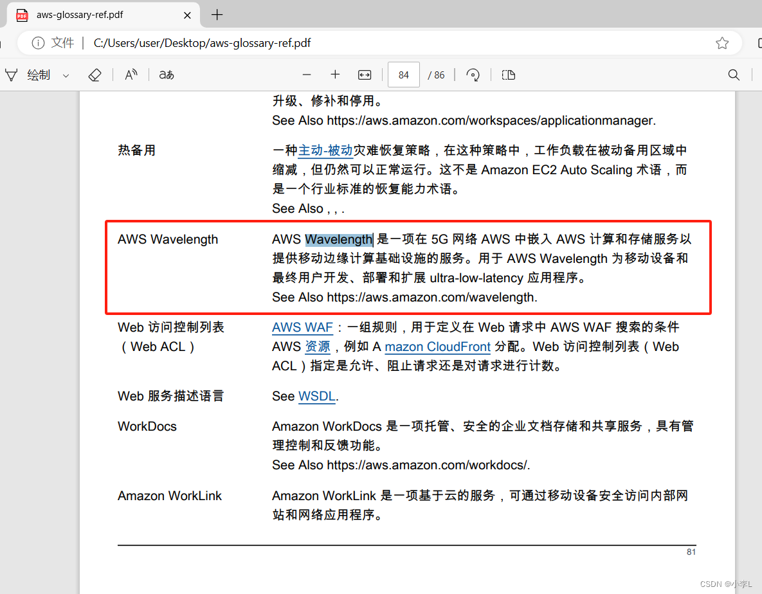
Task: Click the PDF file icon on the tab
Action: 22,15
